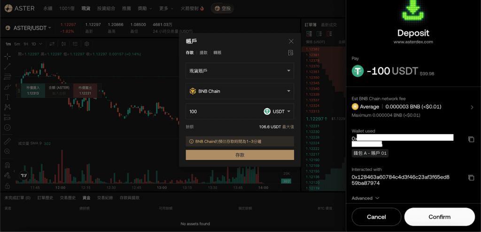Image resolution: width=481 pixels, height=232 pixels.
Task: Switch to the 轉賬 transfer tab
Action: pos(217,53)
